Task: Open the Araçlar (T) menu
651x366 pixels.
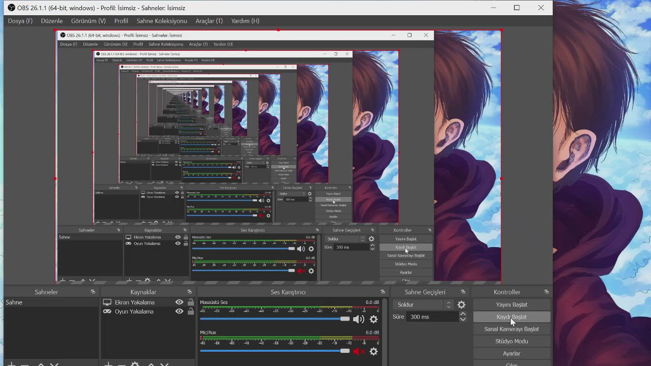Action: point(209,21)
